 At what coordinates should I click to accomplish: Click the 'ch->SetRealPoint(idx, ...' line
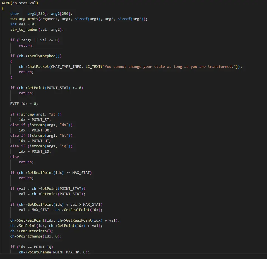tap(65, 220)
